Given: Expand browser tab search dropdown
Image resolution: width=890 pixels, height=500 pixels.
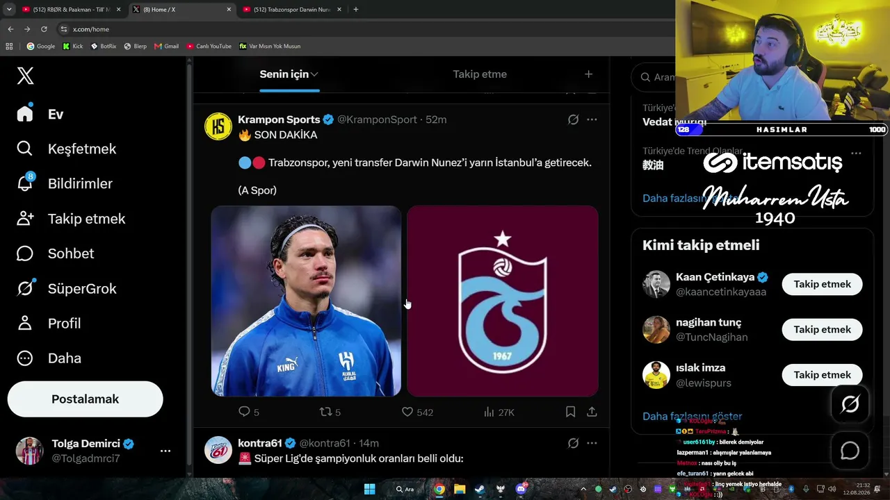Looking at the screenshot, I should tap(8, 10).
